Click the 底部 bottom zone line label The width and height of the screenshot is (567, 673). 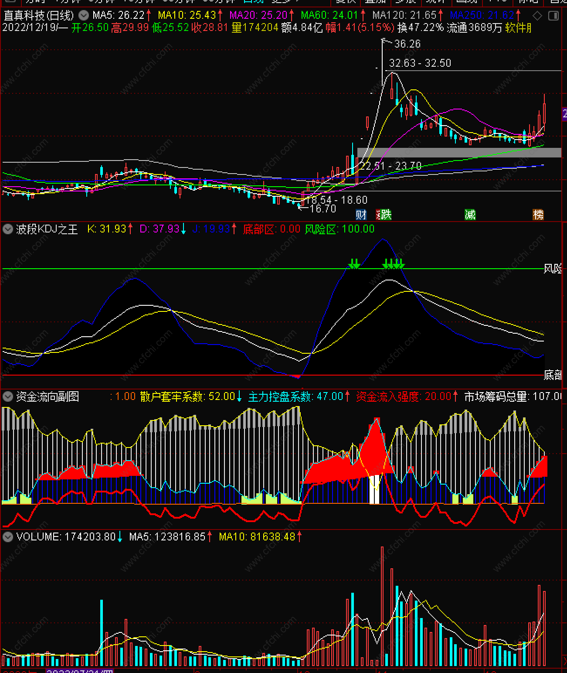553,375
